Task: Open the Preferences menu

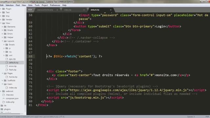Action: 55,5
